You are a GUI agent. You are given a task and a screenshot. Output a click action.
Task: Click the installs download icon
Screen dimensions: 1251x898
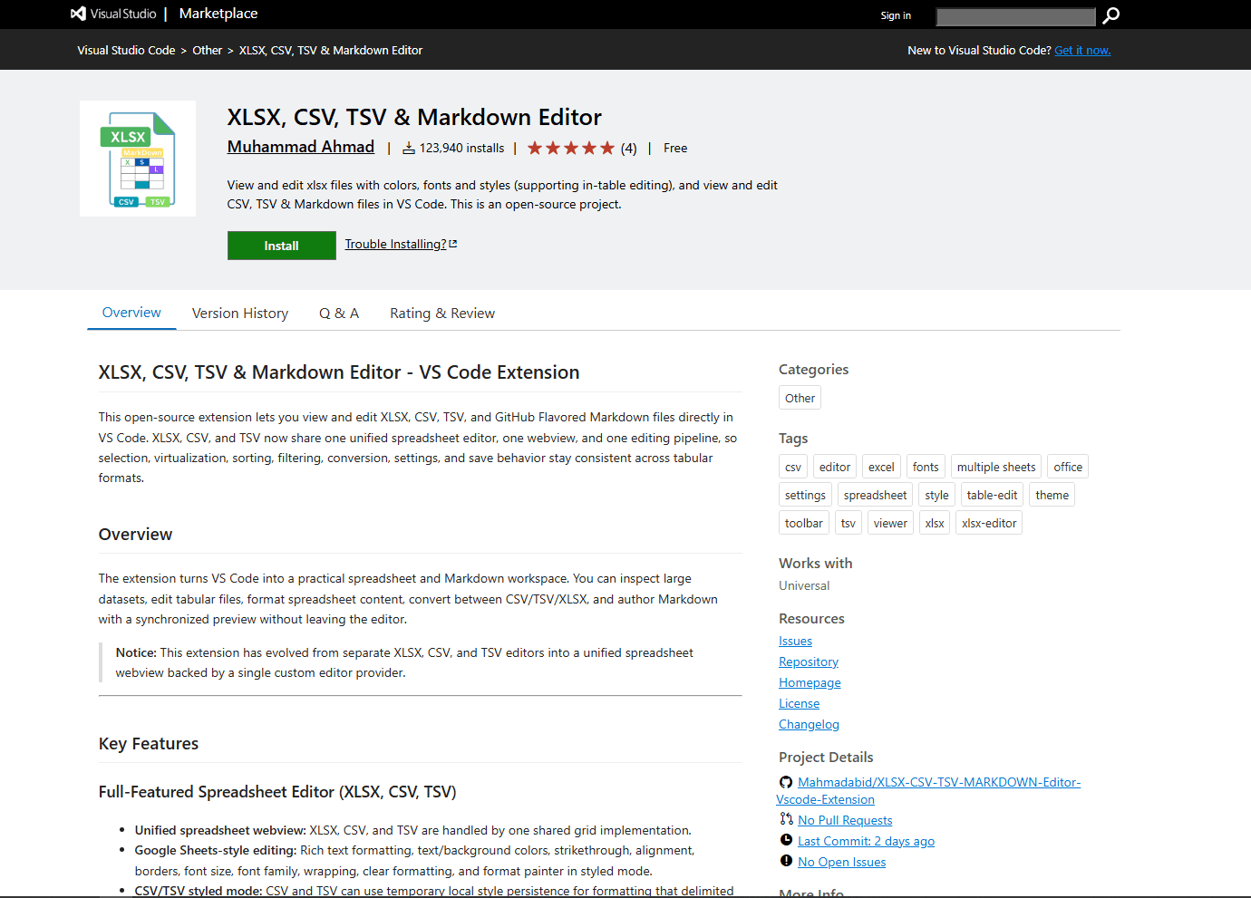(x=409, y=148)
